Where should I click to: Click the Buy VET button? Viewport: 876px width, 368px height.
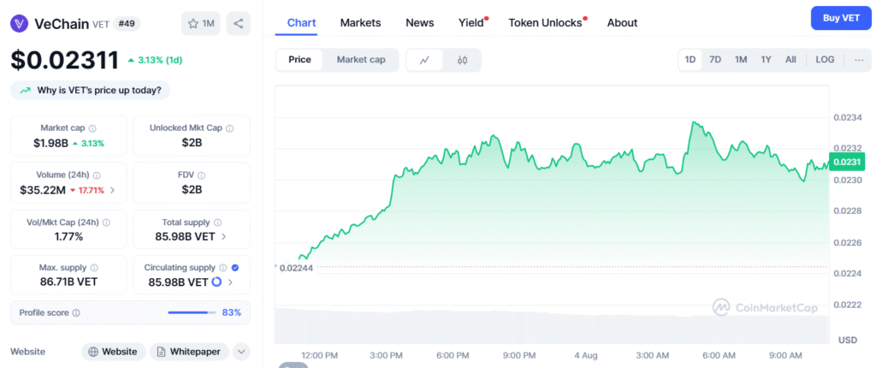click(841, 18)
